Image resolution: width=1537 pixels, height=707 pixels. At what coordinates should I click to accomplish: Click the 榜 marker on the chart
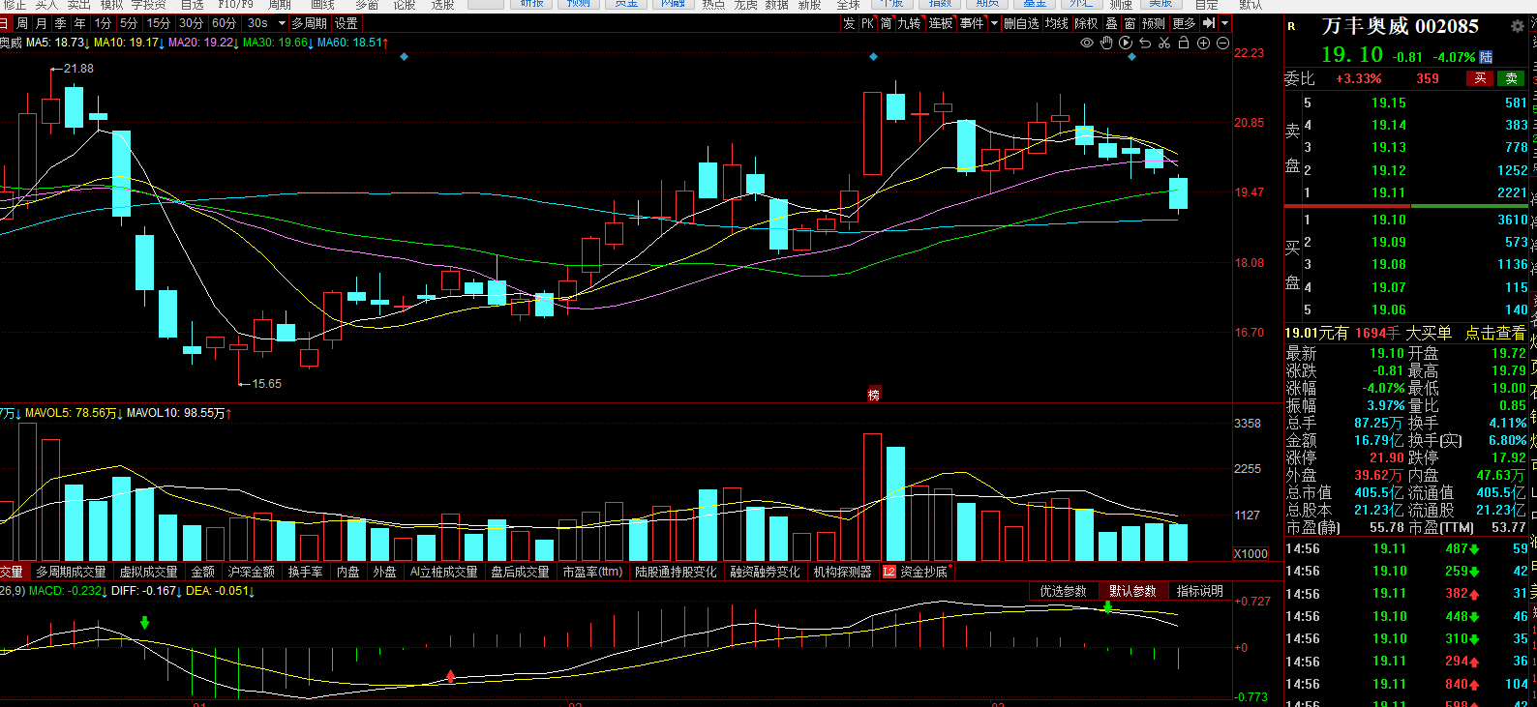point(873,395)
